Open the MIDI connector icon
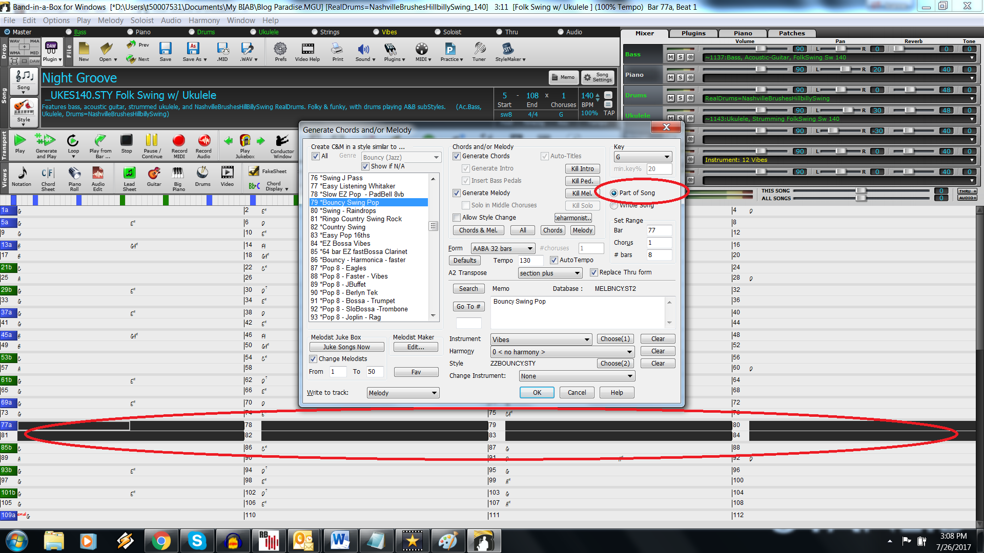 click(422, 51)
